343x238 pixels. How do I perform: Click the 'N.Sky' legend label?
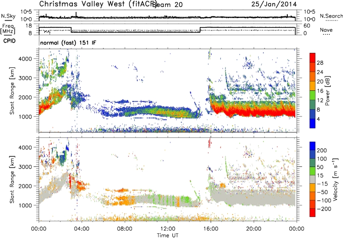pos(8,16)
